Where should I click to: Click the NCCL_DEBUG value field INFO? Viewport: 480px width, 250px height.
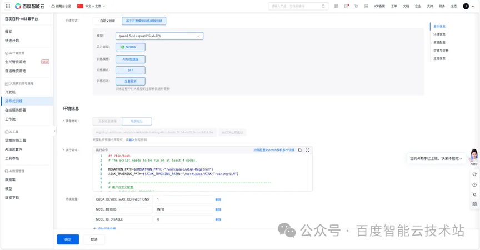tap(184, 209)
